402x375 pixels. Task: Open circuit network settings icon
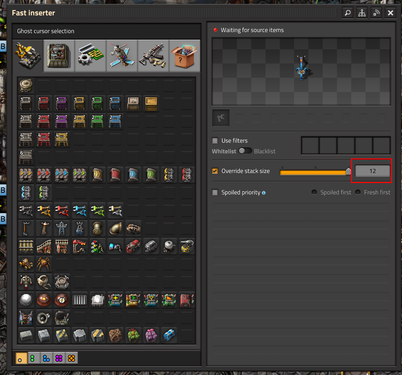point(362,13)
